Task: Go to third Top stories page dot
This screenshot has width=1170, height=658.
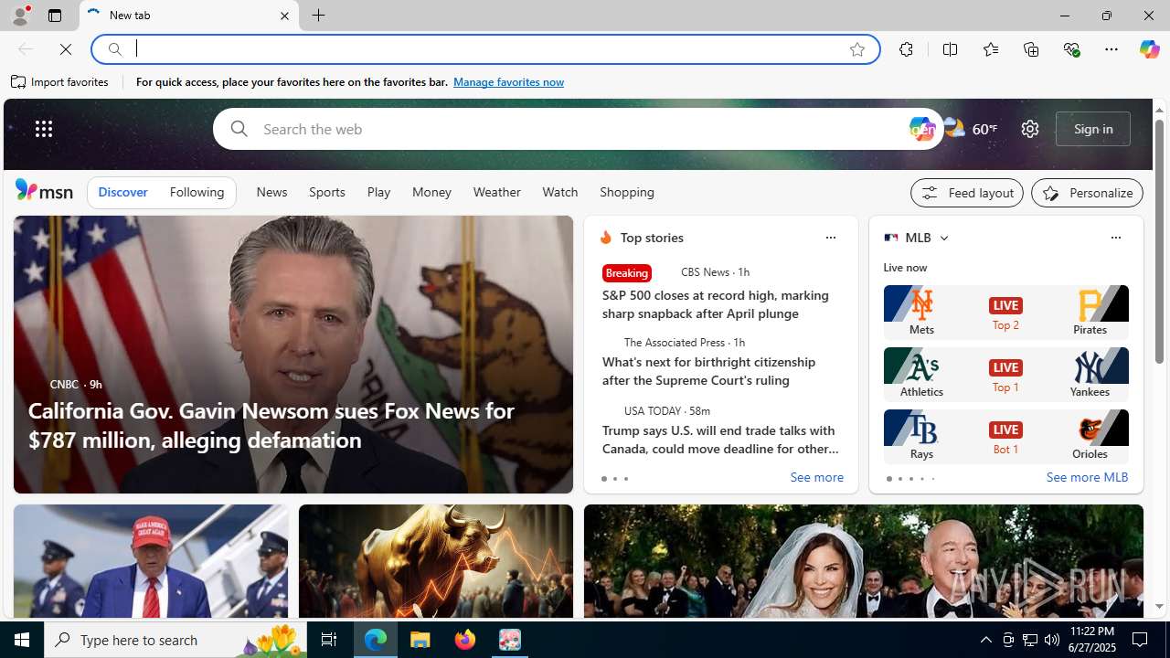Action: tap(626, 479)
